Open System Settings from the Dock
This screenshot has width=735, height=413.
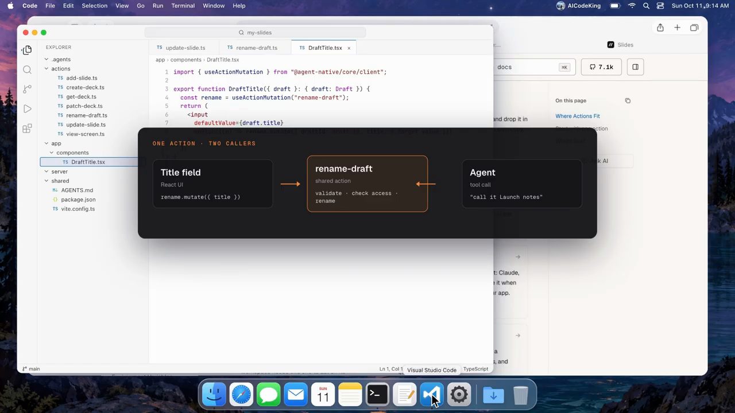(x=459, y=395)
